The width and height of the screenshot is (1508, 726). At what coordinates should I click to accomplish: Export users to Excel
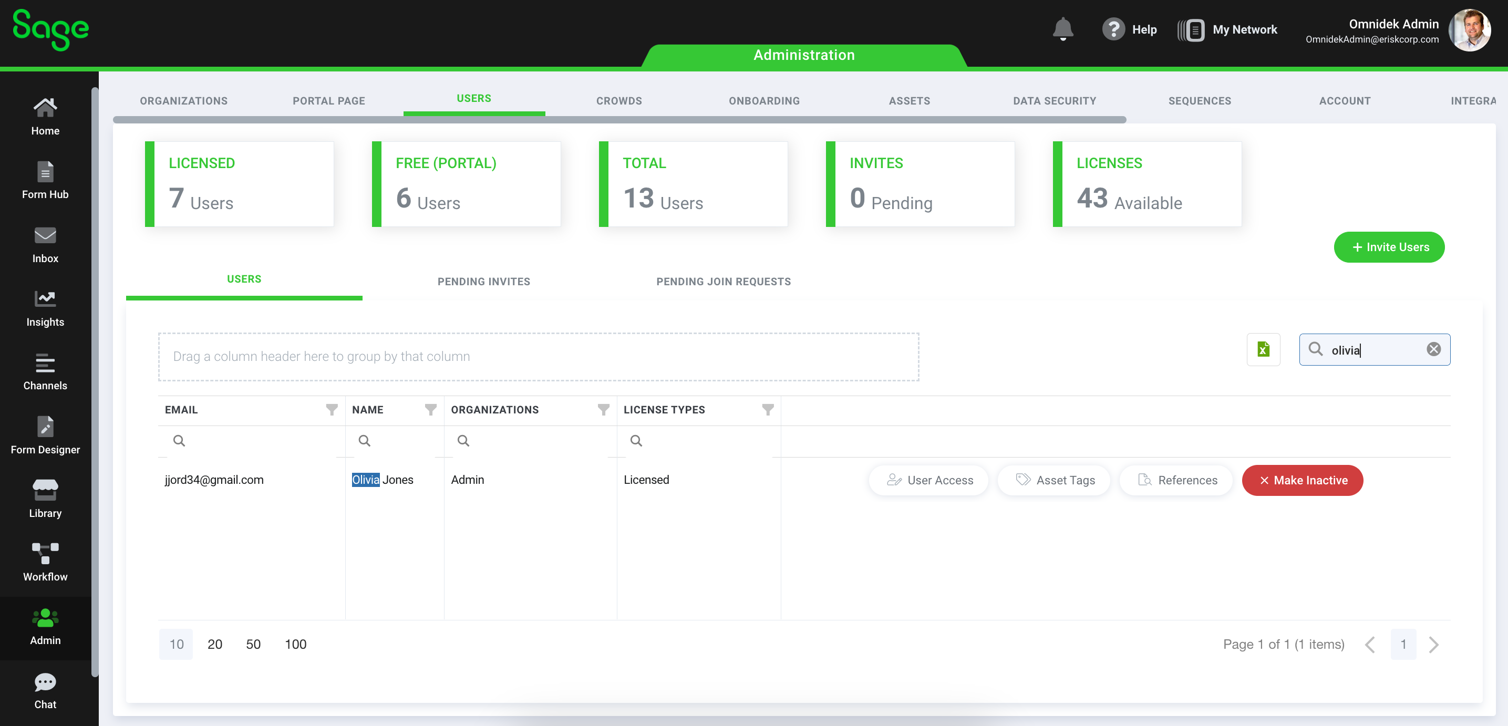(1263, 349)
